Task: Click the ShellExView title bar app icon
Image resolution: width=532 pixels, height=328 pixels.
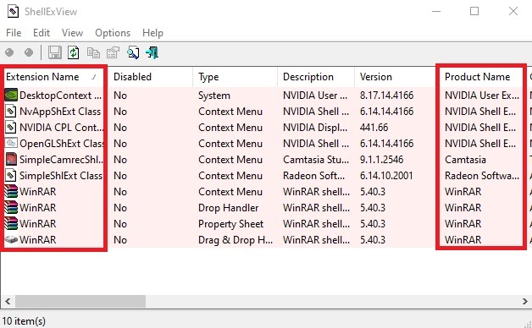Action: (x=13, y=12)
